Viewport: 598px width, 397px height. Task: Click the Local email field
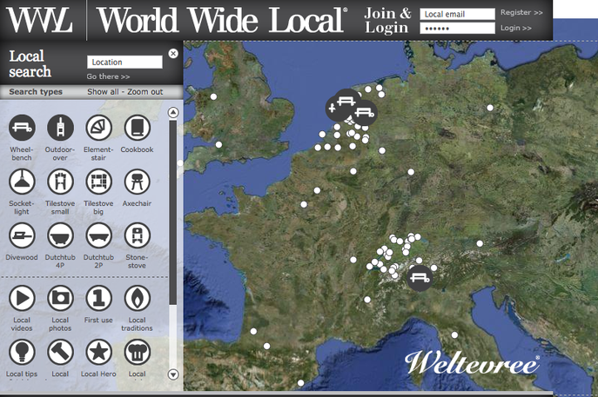pyautogui.click(x=457, y=14)
